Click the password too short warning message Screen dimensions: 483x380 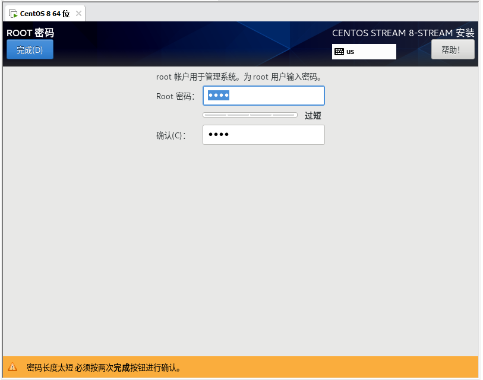[103, 368]
